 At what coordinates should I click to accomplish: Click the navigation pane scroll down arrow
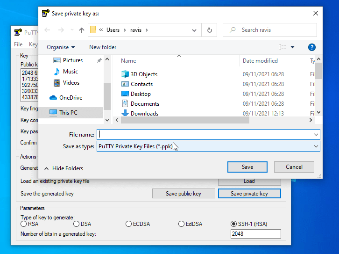click(x=107, y=120)
